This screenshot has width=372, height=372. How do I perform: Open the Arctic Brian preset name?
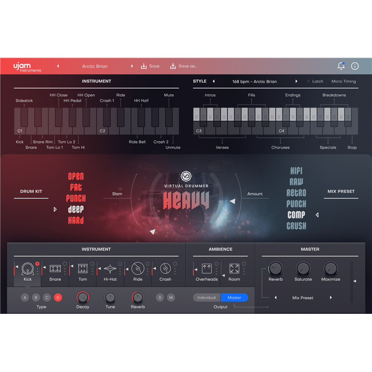(x=95, y=66)
